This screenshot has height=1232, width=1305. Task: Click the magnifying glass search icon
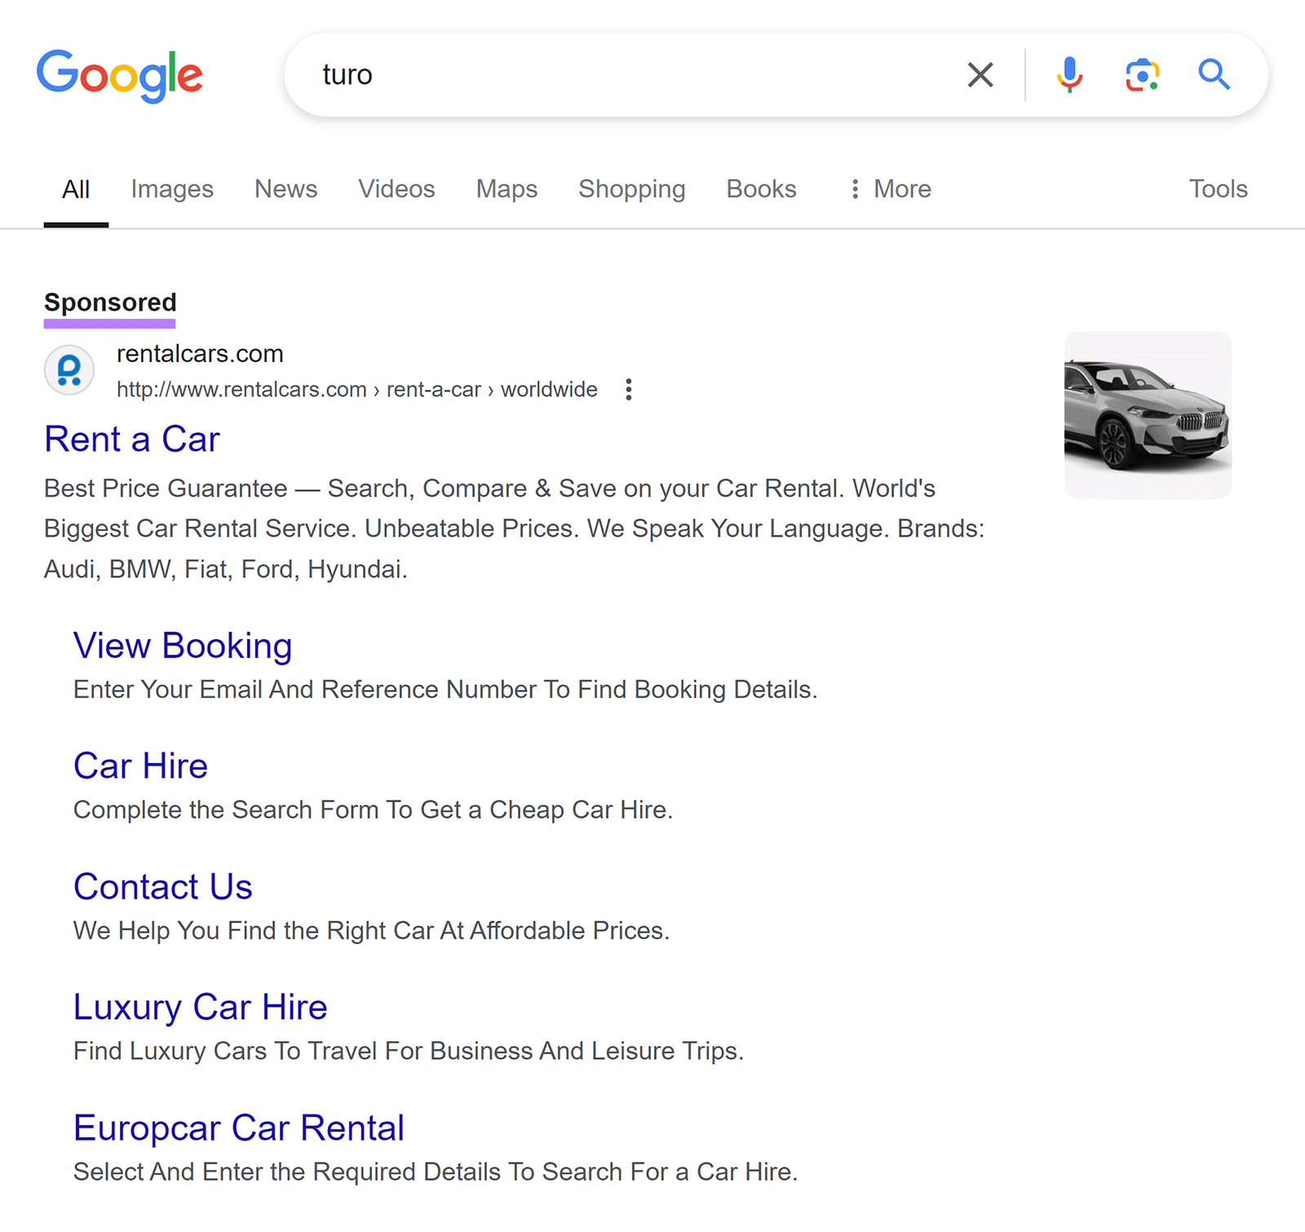click(1214, 75)
